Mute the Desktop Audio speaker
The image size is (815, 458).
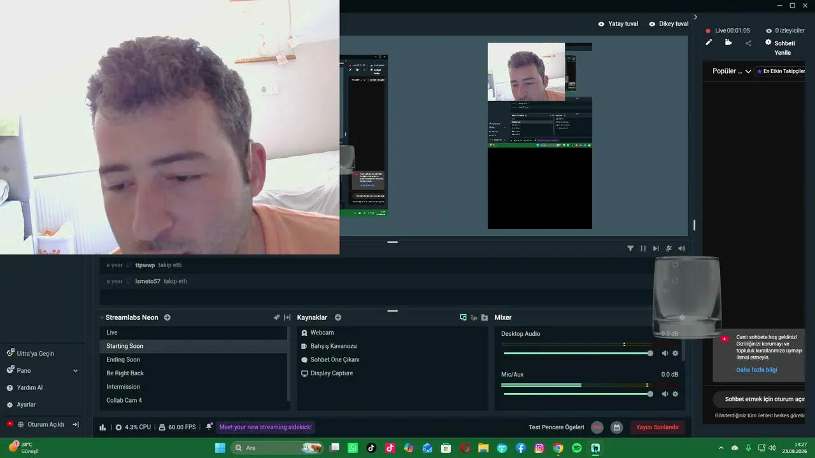(x=665, y=353)
